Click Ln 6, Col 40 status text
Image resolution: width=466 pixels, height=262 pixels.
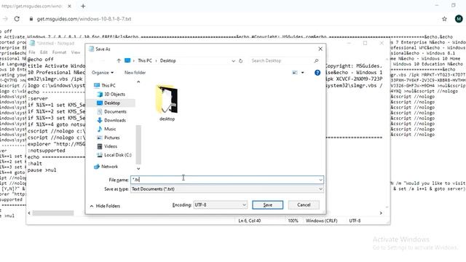tap(249, 221)
